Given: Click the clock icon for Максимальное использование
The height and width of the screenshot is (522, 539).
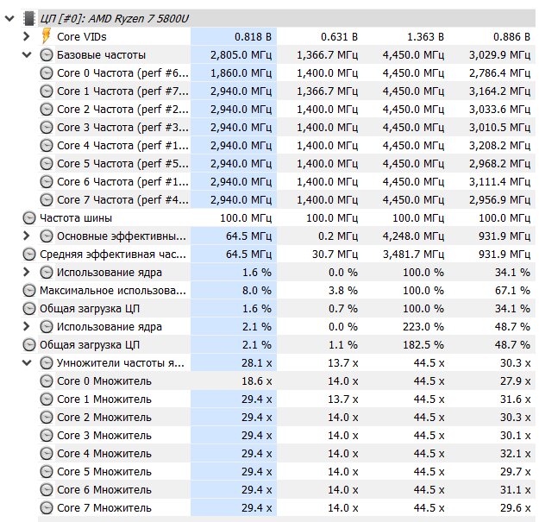Looking at the screenshot, I should tap(29, 291).
